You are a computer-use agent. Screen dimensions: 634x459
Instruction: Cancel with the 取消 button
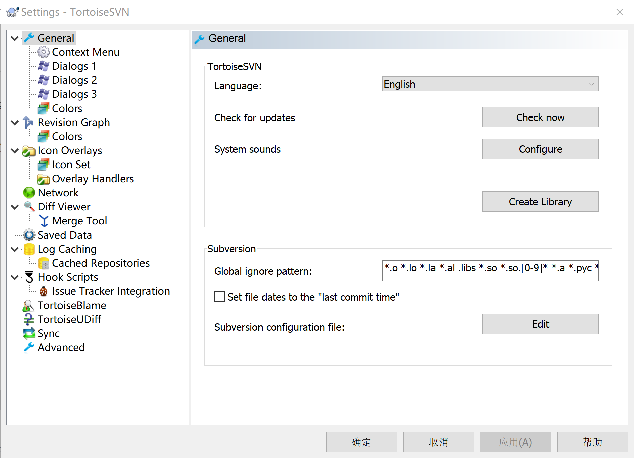coord(439,442)
